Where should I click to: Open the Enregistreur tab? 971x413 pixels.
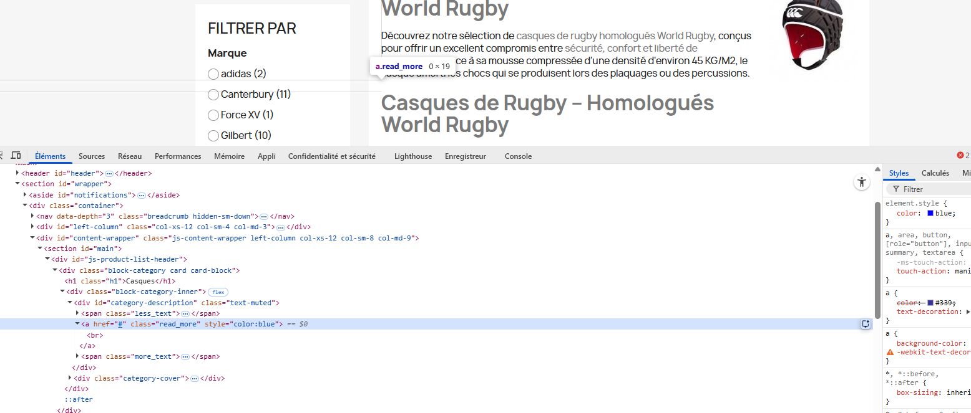[x=466, y=156]
